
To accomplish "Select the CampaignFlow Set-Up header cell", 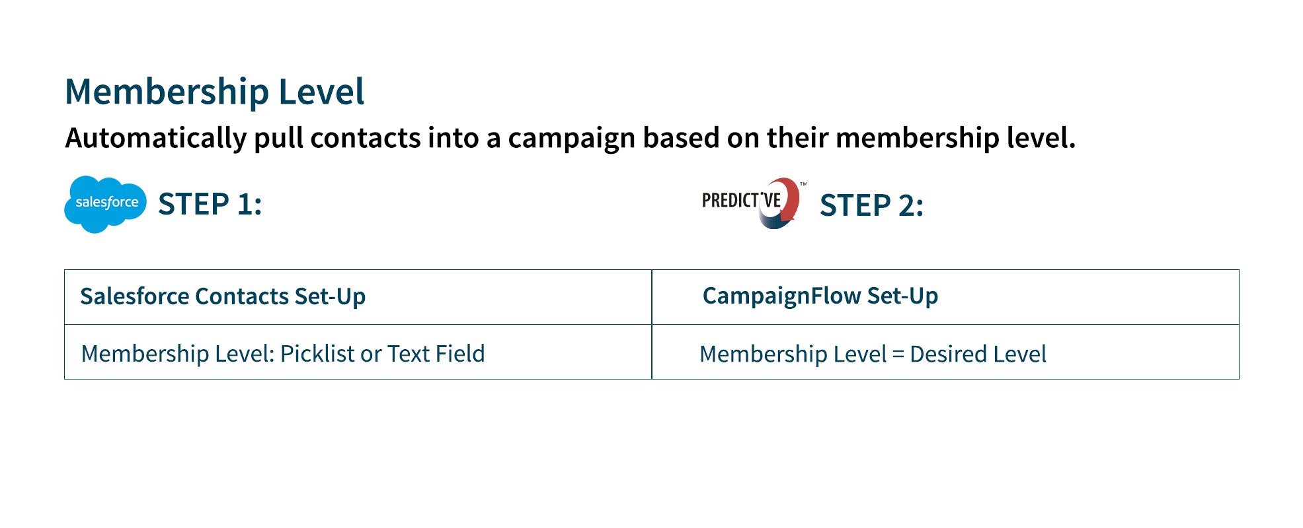I will 945,297.
